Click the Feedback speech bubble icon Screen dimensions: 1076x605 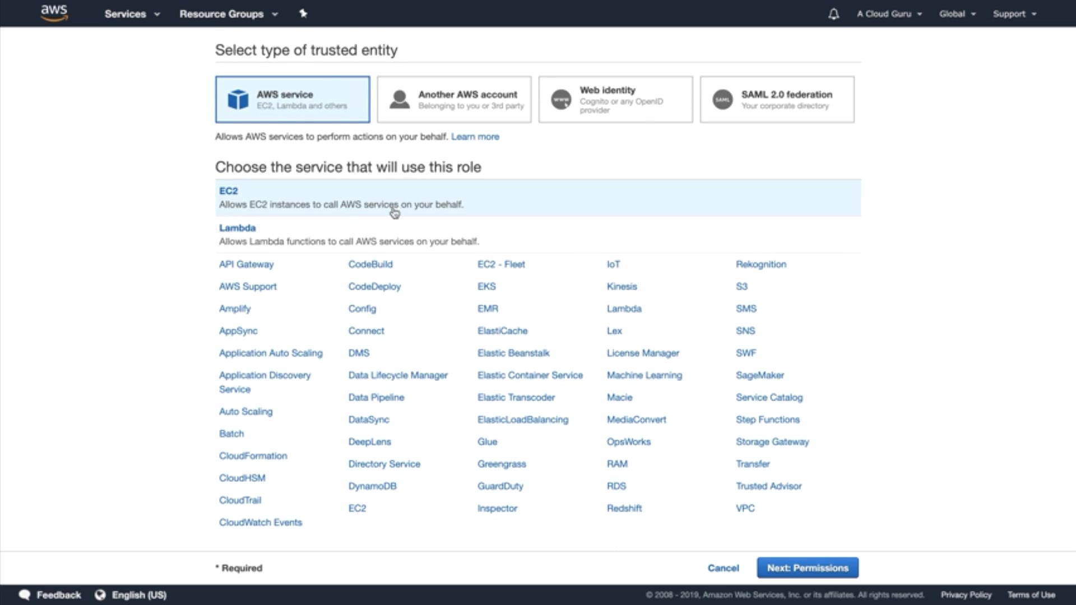click(25, 595)
